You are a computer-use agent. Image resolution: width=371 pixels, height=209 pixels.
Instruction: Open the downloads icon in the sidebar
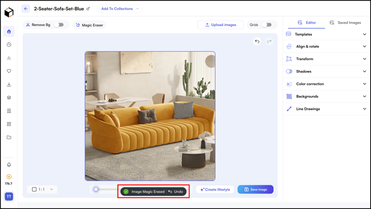coord(9,84)
